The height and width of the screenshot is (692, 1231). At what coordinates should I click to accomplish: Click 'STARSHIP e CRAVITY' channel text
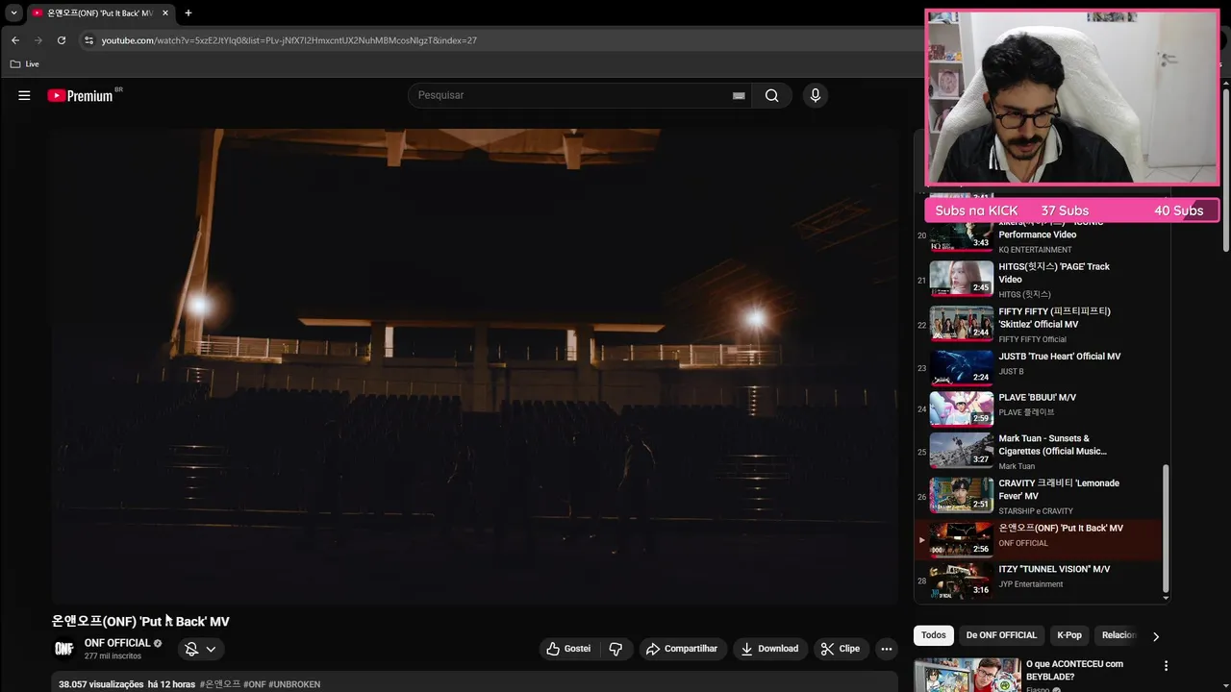[x=1036, y=511]
